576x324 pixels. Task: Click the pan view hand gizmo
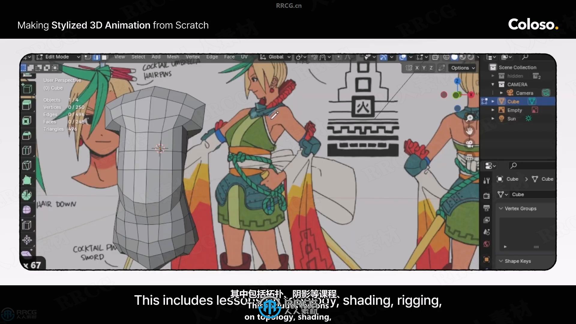tap(470, 131)
